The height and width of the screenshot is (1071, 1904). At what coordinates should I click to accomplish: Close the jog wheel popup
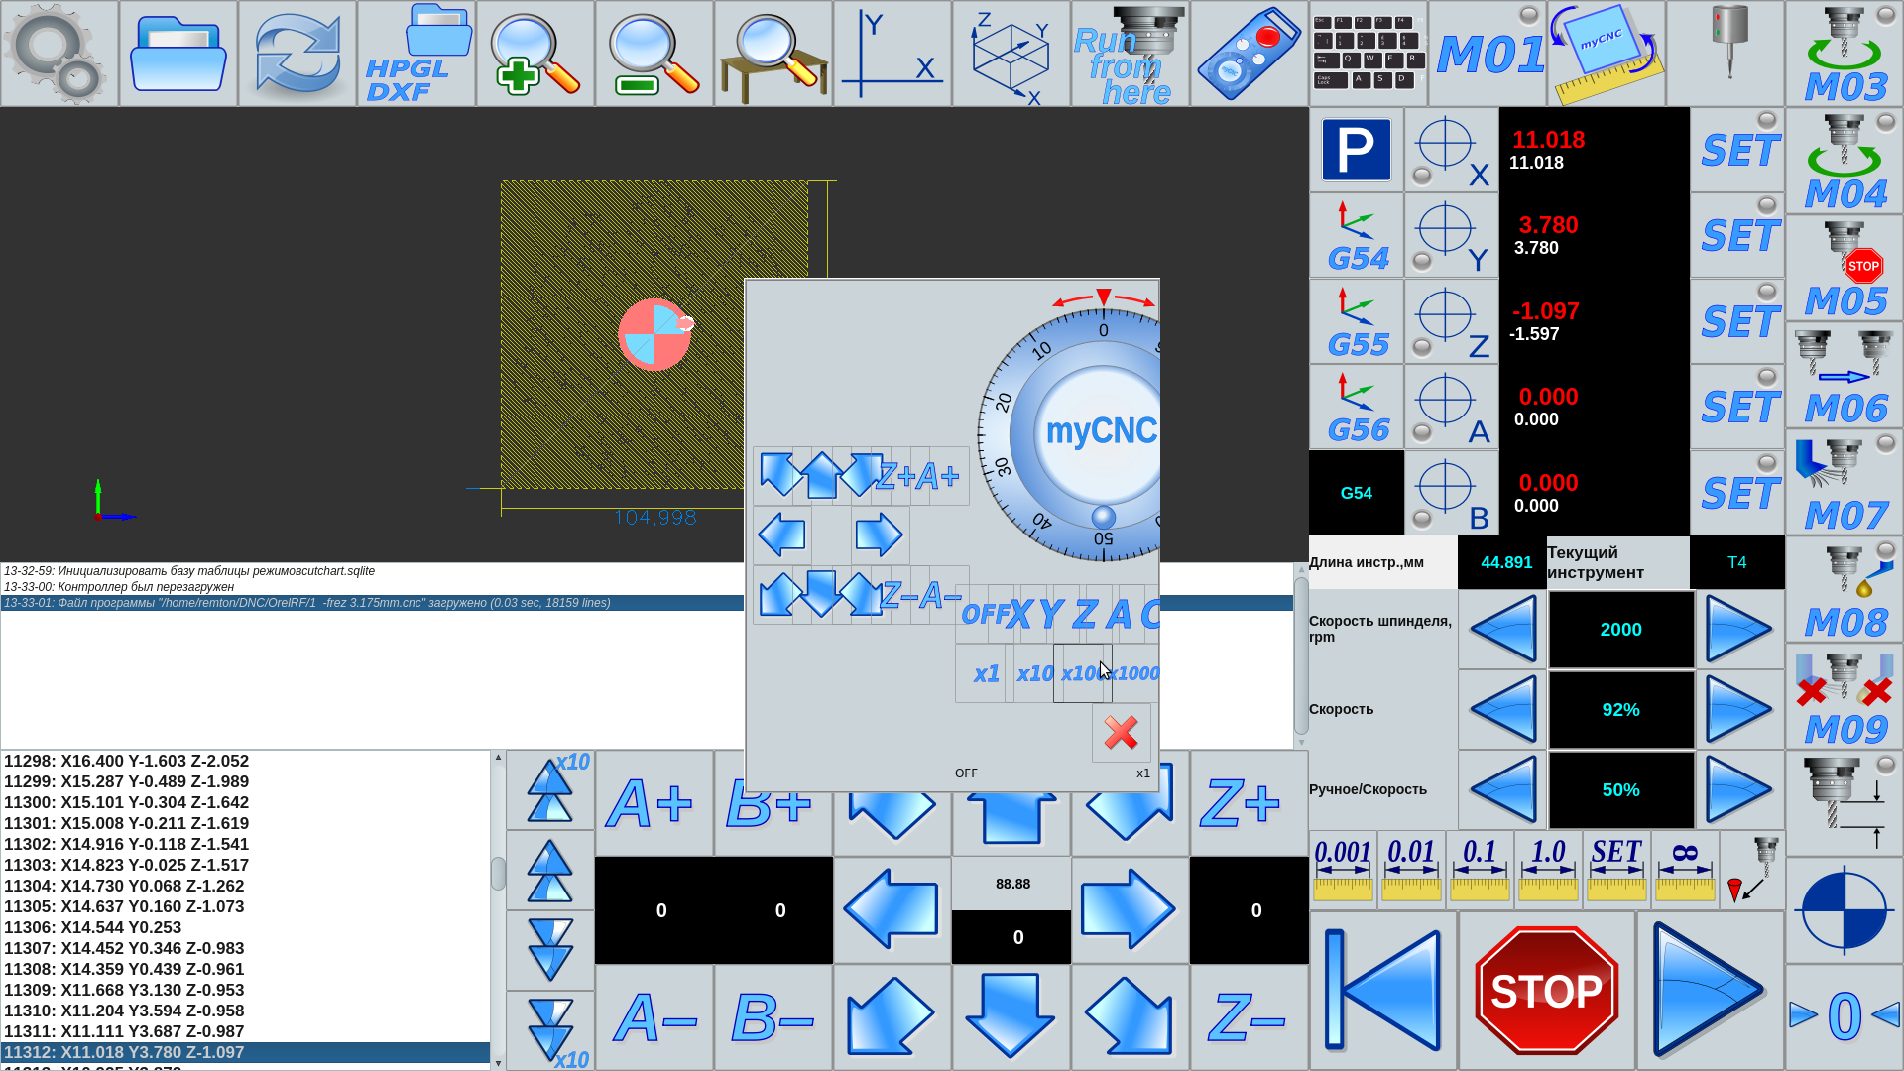pos(1122,733)
